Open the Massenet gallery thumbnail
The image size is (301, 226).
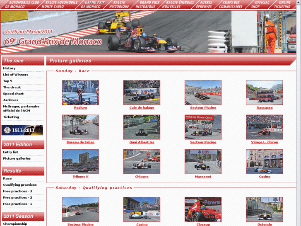click(x=203, y=162)
